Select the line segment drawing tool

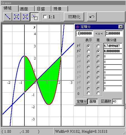[x=7, y=17]
